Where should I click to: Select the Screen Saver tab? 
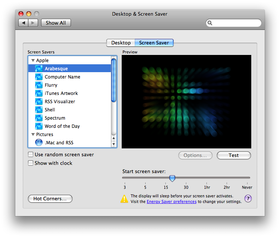(154, 43)
